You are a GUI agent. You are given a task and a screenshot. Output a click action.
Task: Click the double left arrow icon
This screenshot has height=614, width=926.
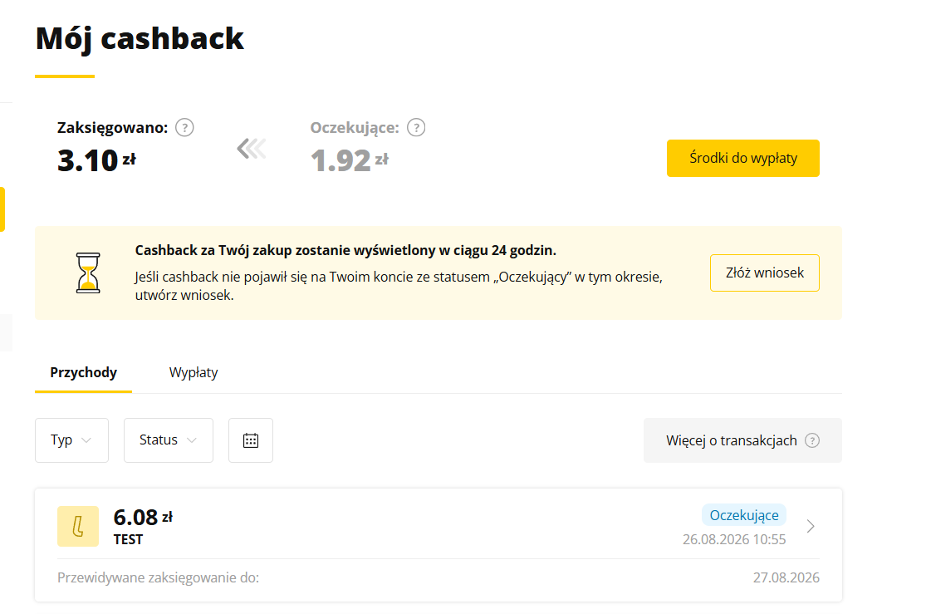252,149
